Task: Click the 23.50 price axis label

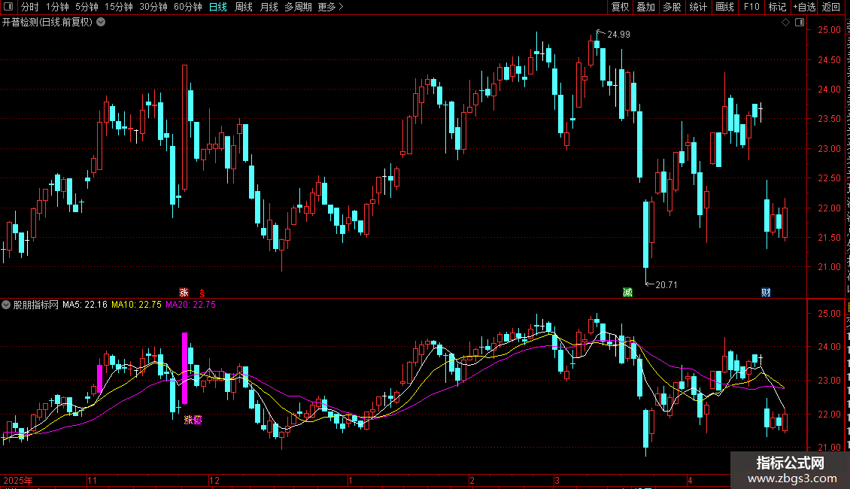Action: [830, 119]
